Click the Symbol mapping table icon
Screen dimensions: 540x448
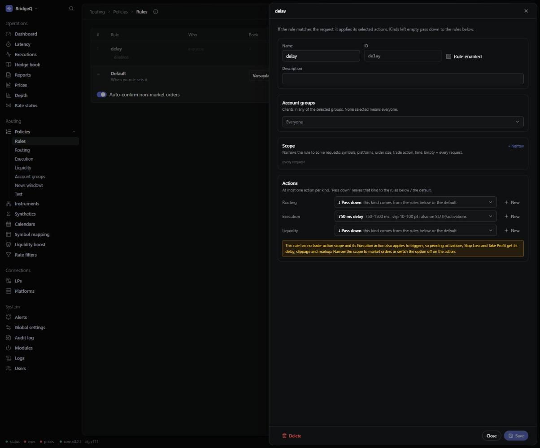click(9, 235)
